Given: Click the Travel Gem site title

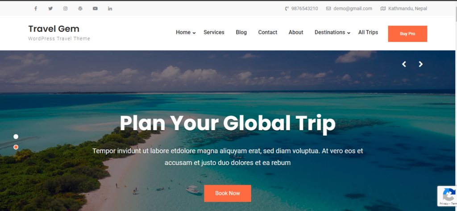Looking at the screenshot, I should coord(54,29).
